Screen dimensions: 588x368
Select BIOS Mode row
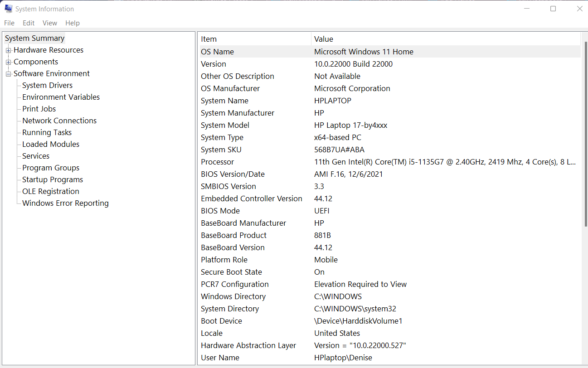tap(390, 211)
